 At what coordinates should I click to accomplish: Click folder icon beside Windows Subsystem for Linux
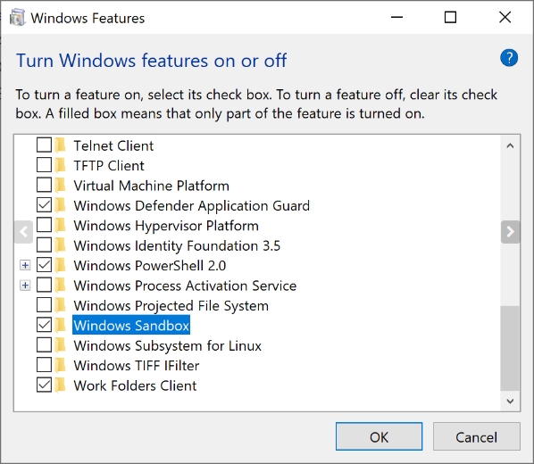[x=61, y=345]
